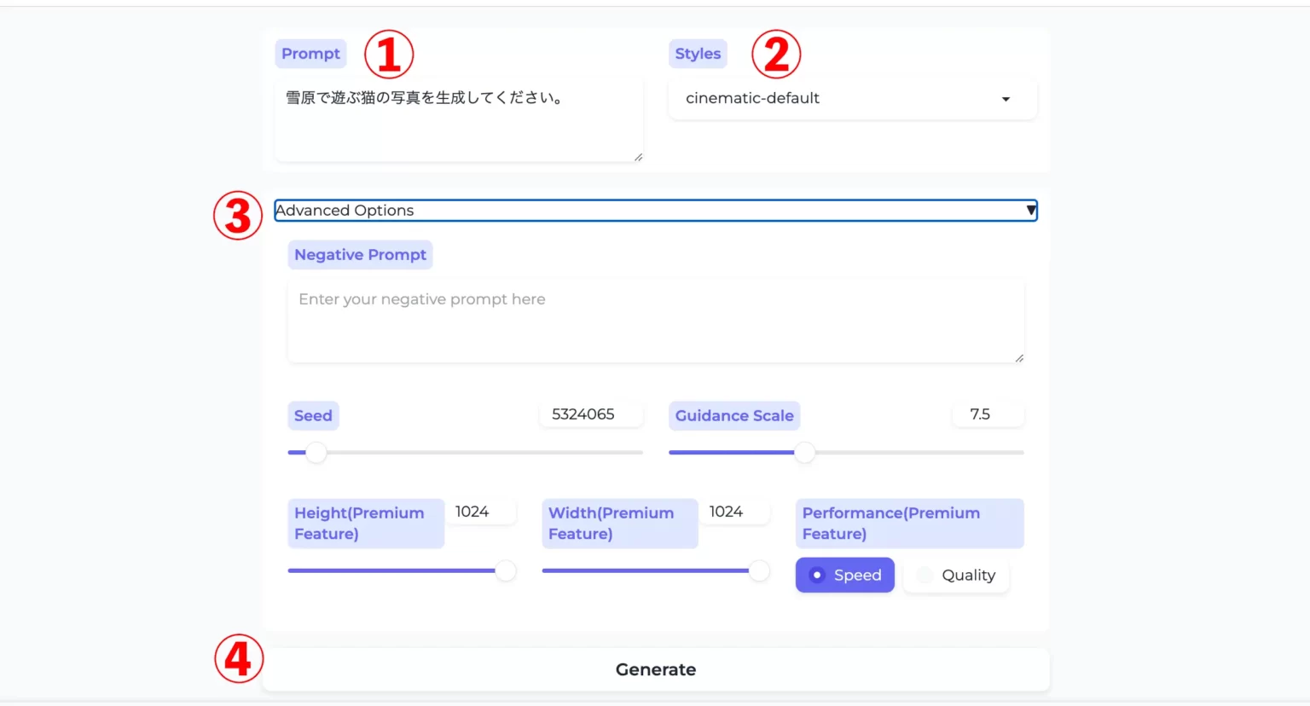Open the Styles cinematic-default dropdown
Screen dimensions: 1310x706
[851, 99]
